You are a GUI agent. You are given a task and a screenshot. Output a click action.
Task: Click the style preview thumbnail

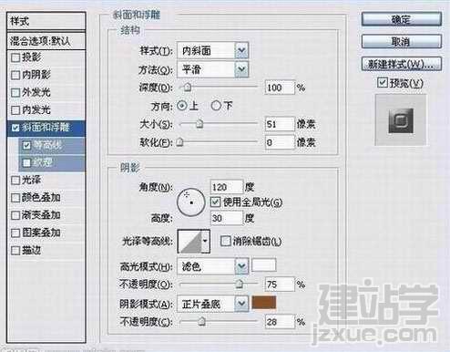coord(401,120)
